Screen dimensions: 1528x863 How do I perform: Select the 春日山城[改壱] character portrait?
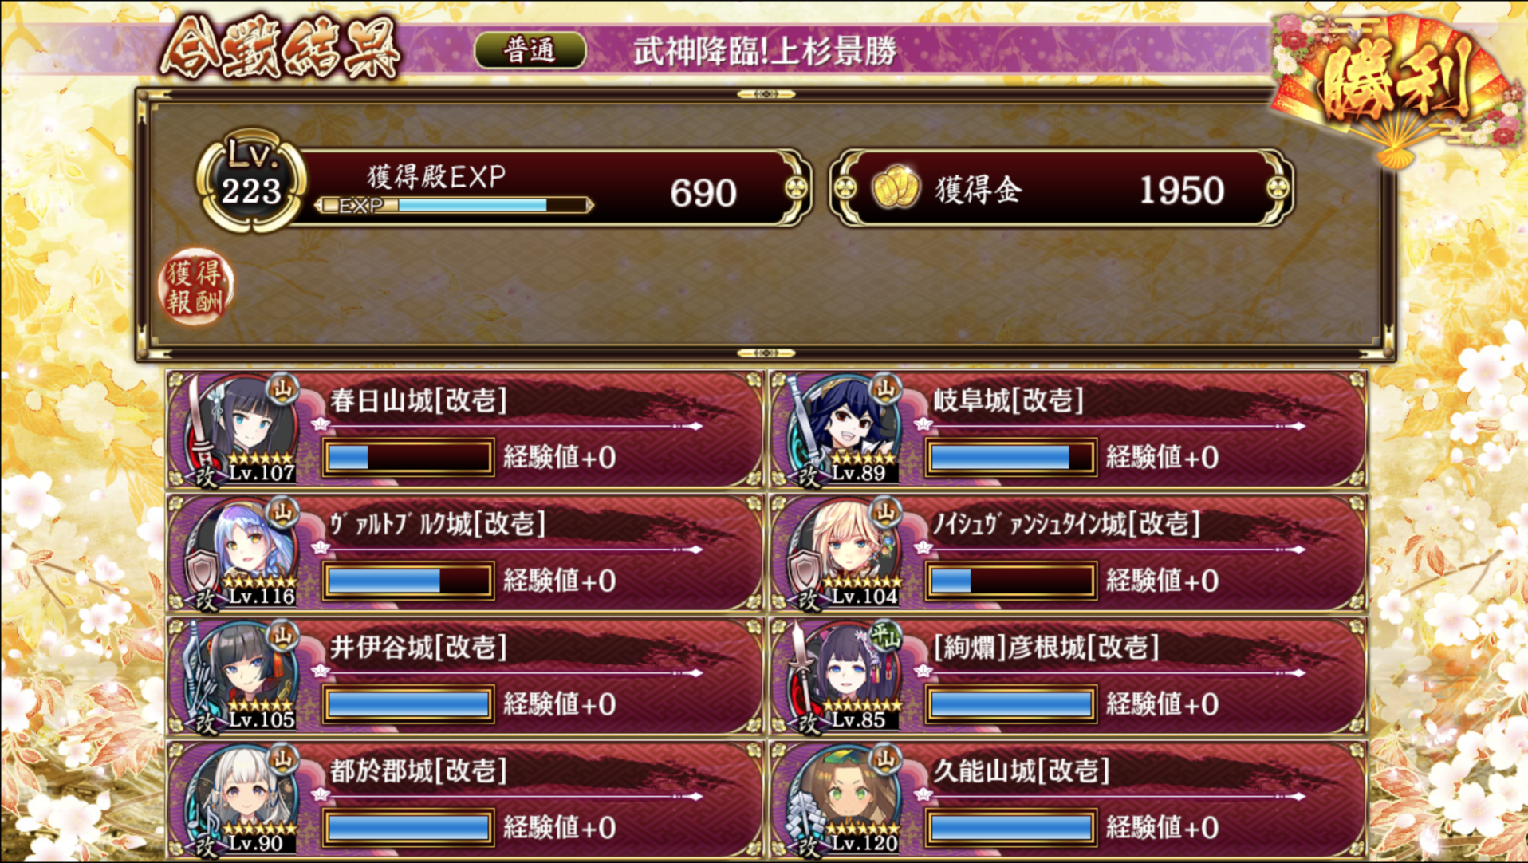coord(241,428)
